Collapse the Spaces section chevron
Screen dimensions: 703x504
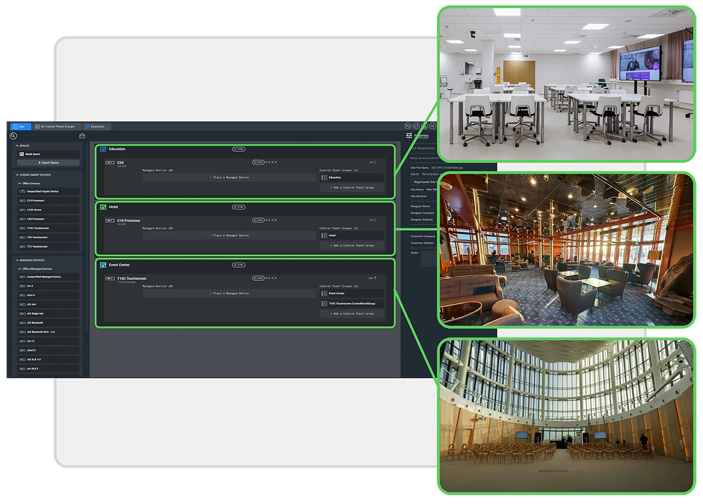tap(17, 146)
